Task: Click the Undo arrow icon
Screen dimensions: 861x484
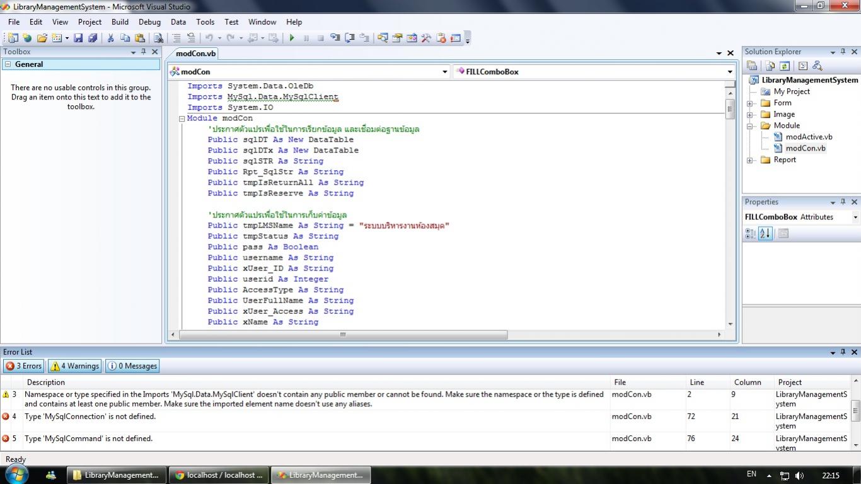Action: click(209, 38)
